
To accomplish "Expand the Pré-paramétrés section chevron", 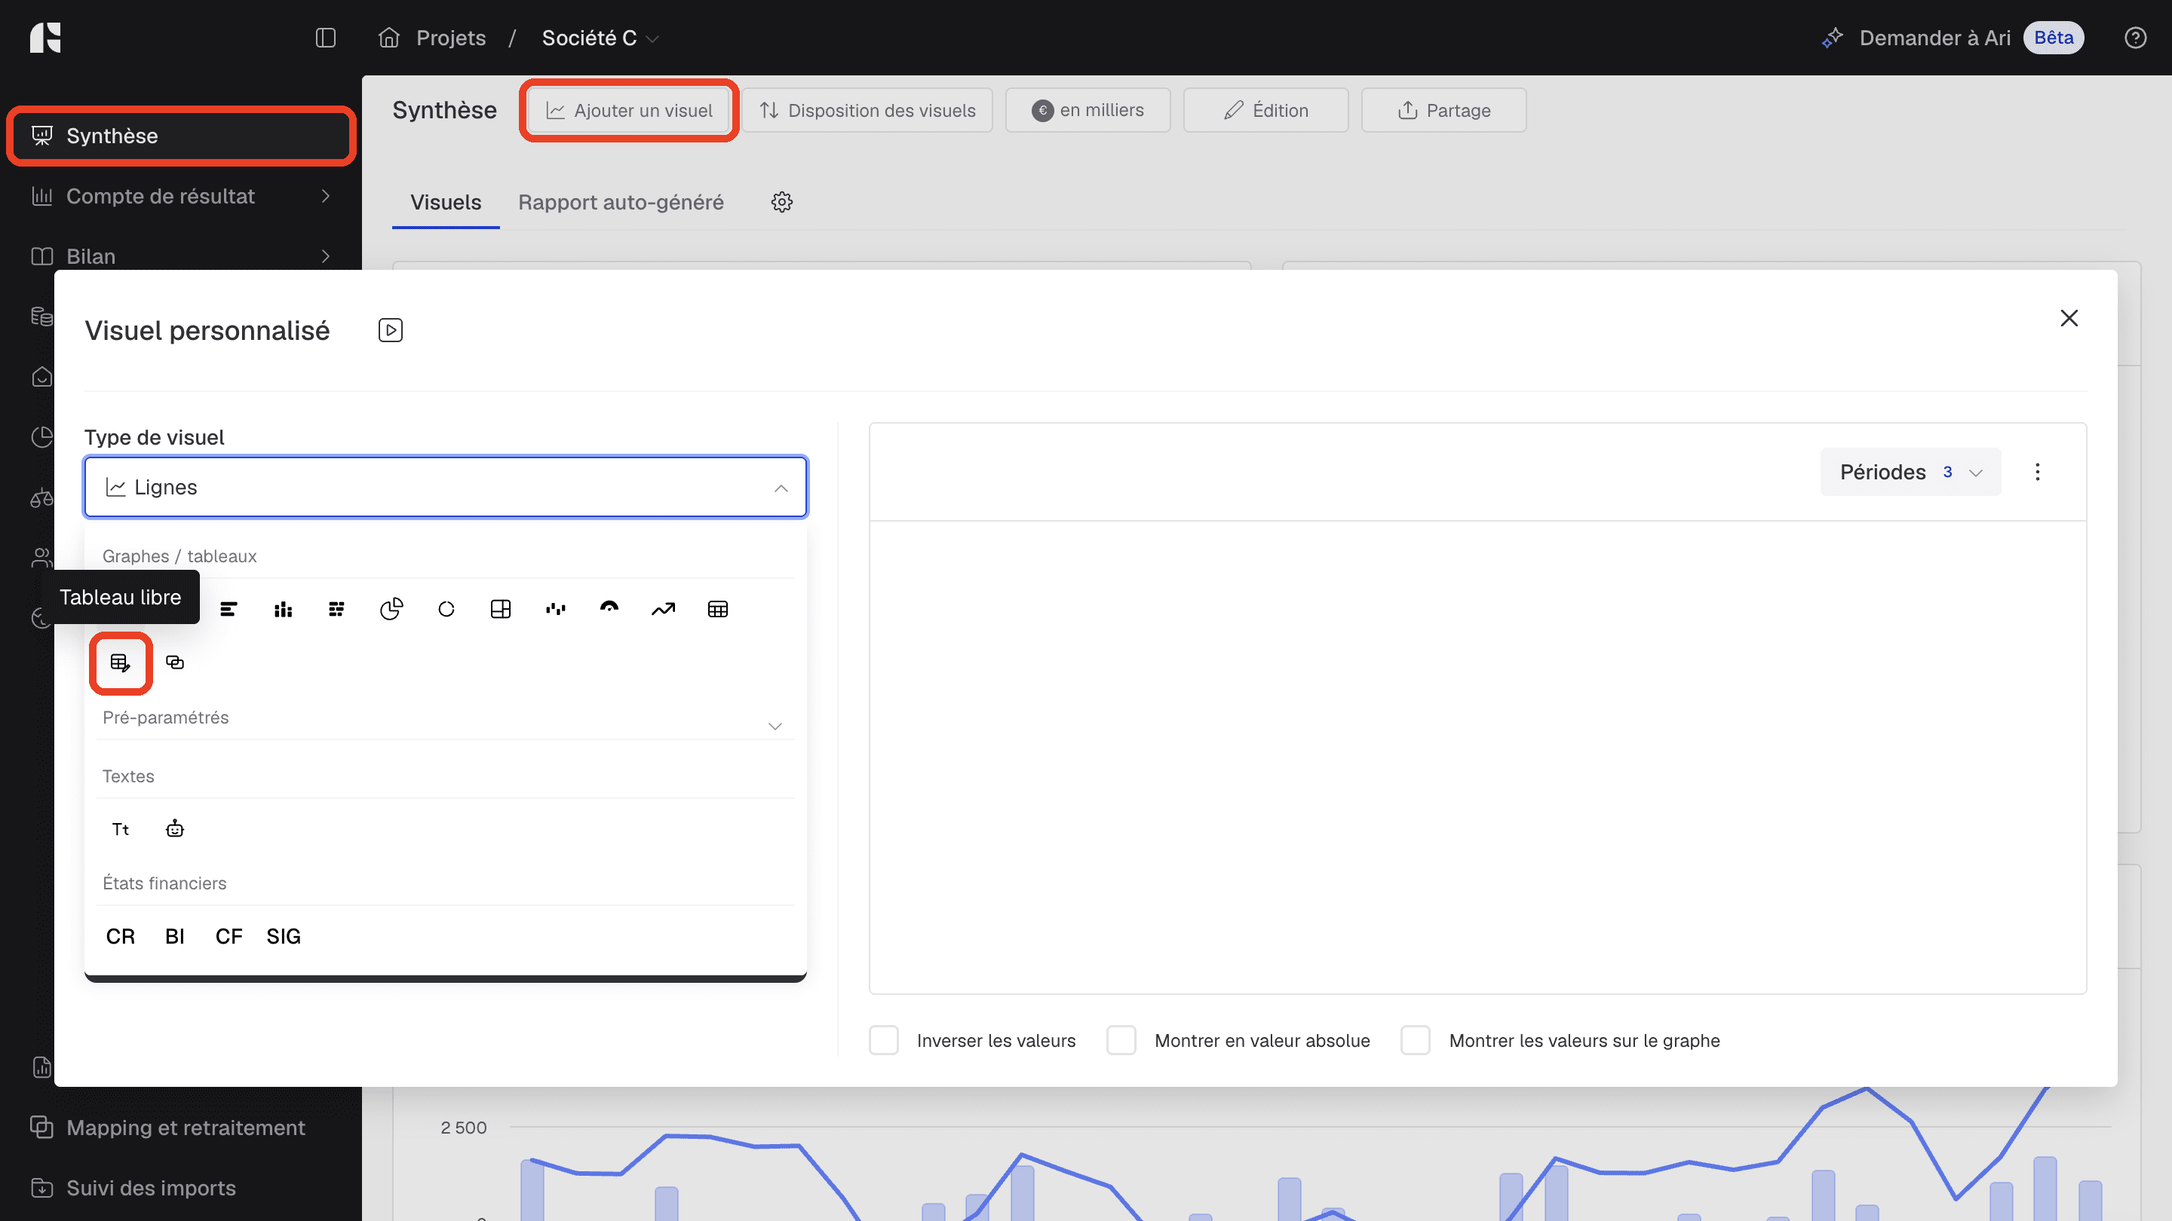I will tap(775, 726).
